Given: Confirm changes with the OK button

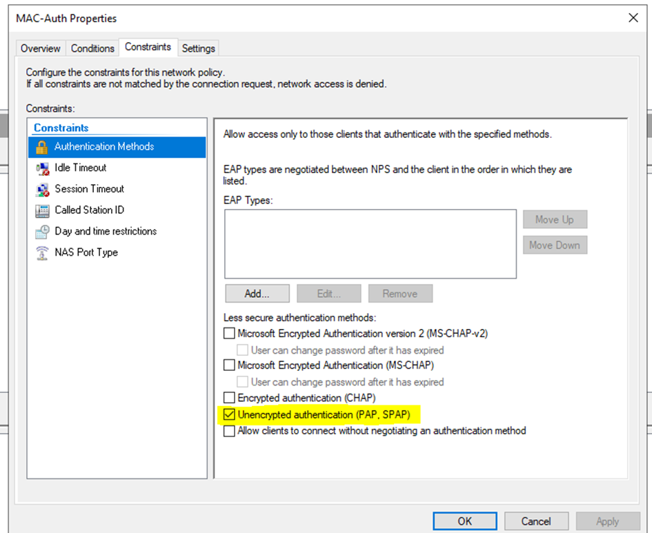Looking at the screenshot, I should (465, 521).
